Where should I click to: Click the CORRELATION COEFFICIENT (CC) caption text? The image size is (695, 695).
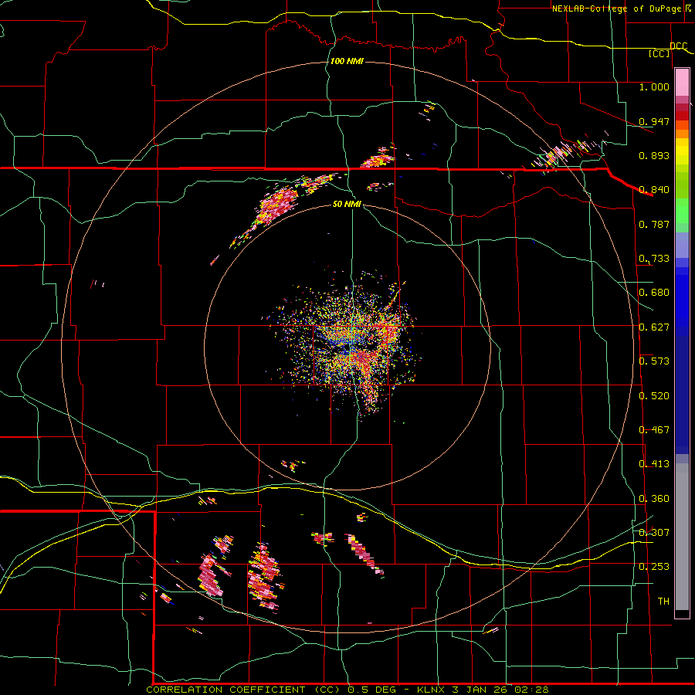243,690
